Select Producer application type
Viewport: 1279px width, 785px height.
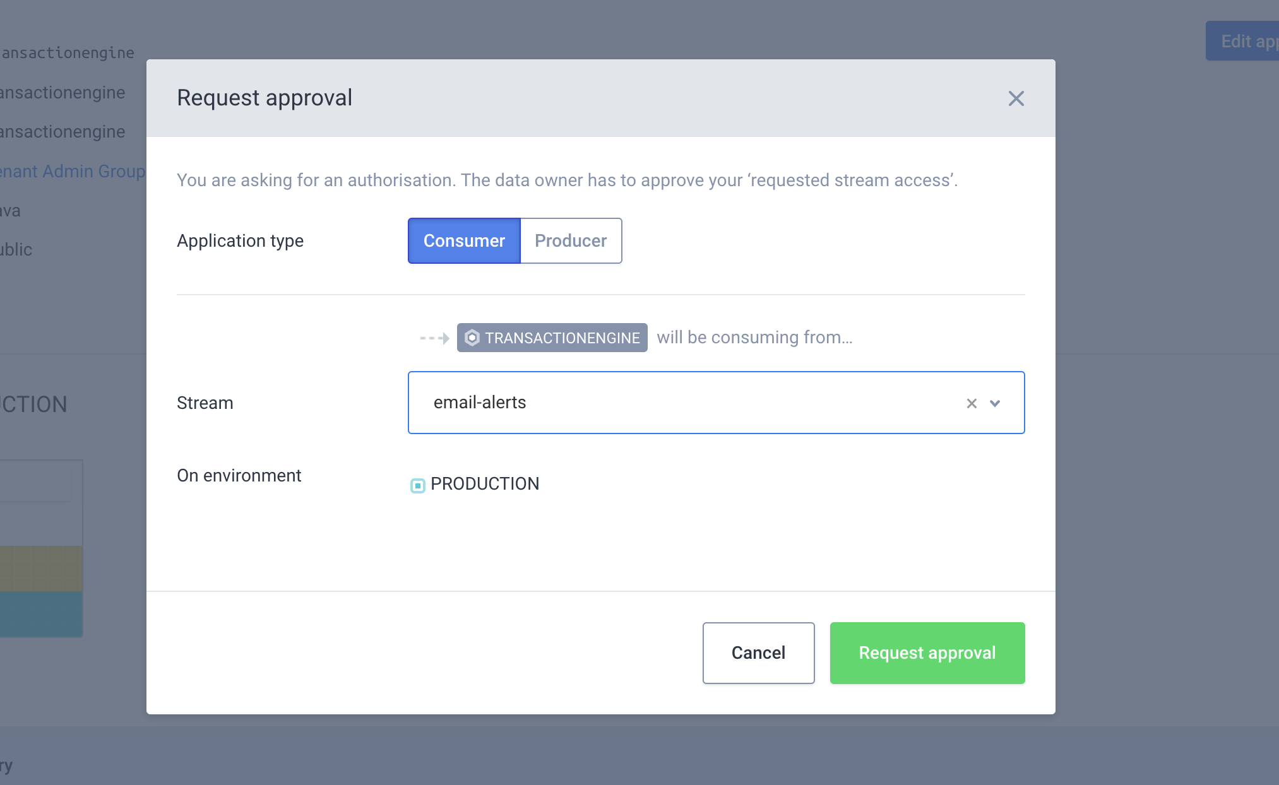[x=571, y=240]
